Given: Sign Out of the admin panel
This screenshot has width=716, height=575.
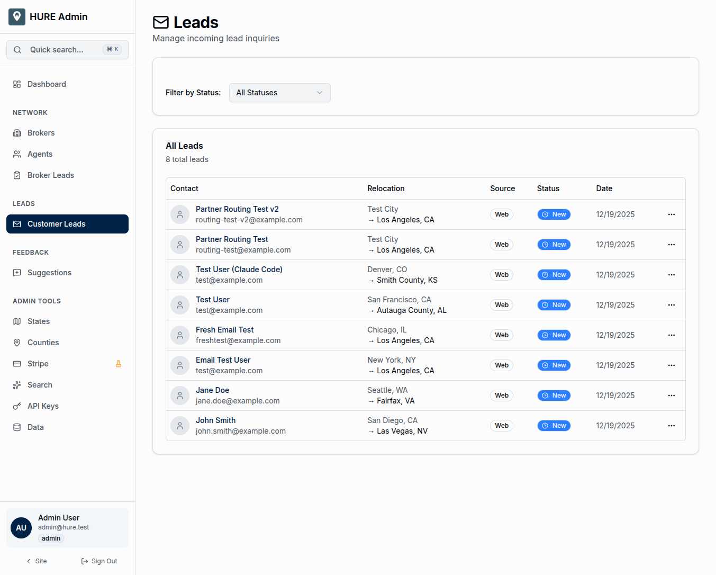Looking at the screenshot, I should pos(99,561).
